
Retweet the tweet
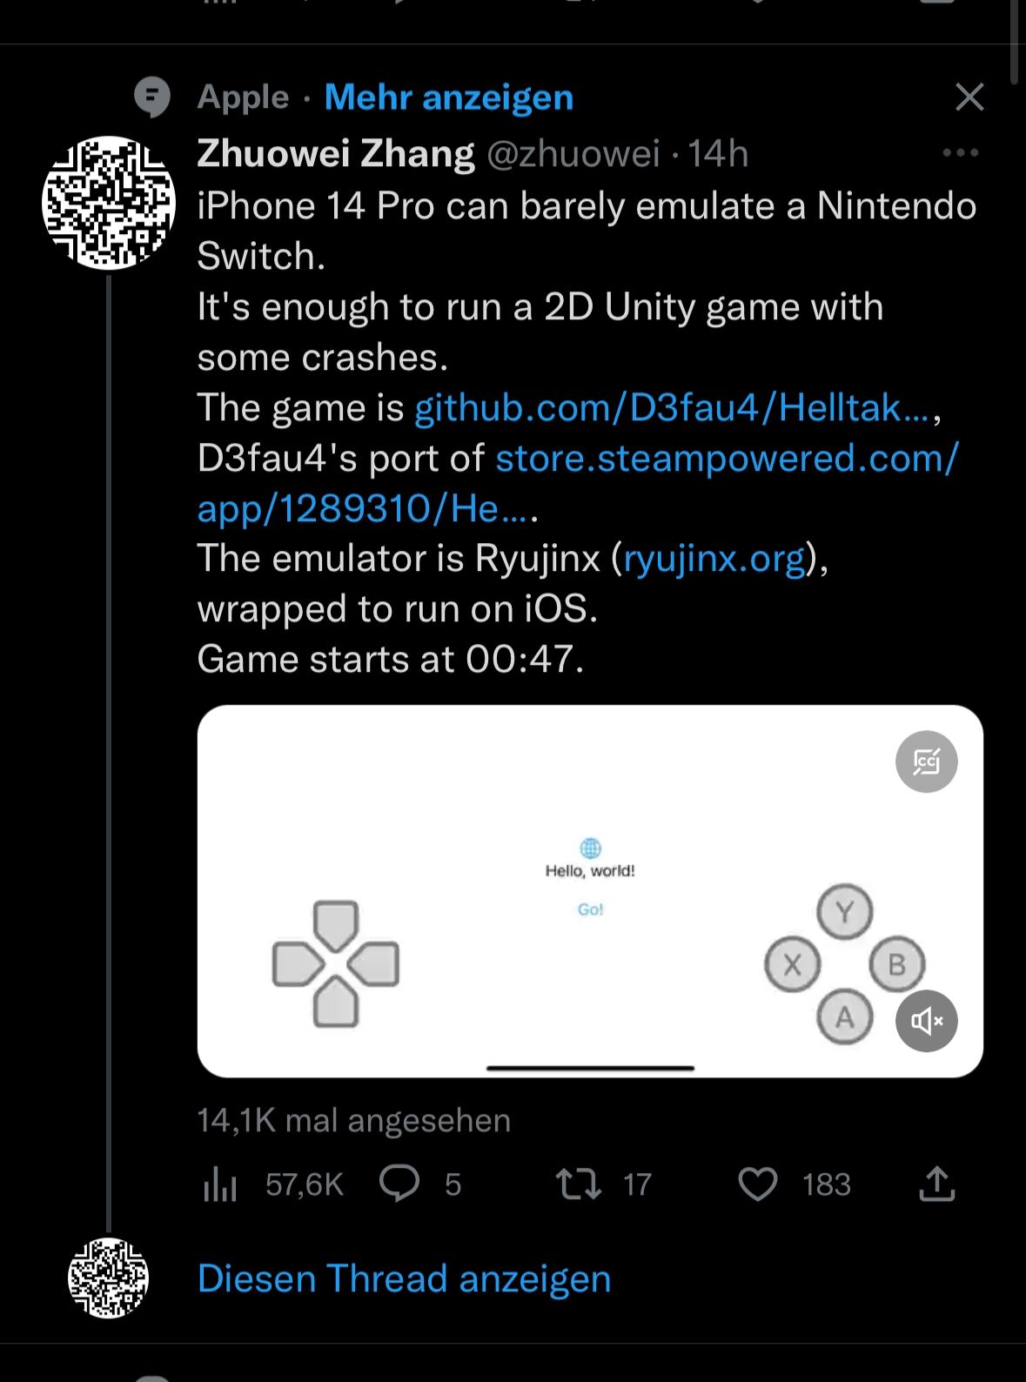pyautogui.click(x=579, y=1184)
